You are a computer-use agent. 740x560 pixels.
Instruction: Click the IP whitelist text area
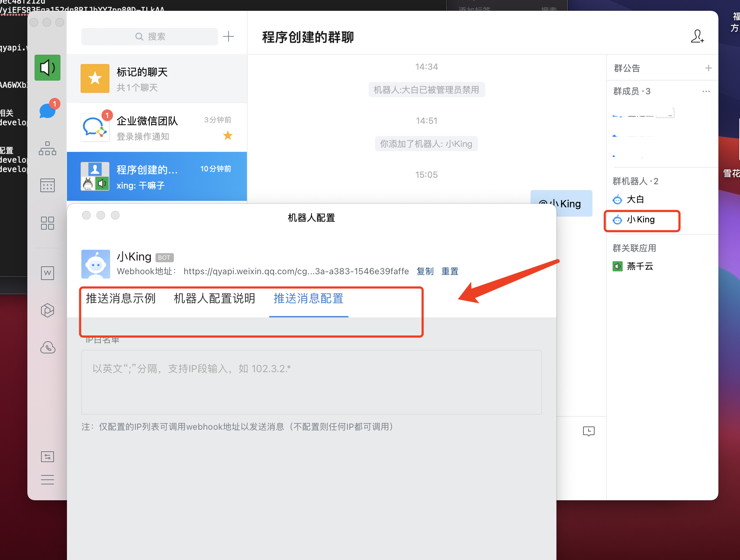pos(311,382)
